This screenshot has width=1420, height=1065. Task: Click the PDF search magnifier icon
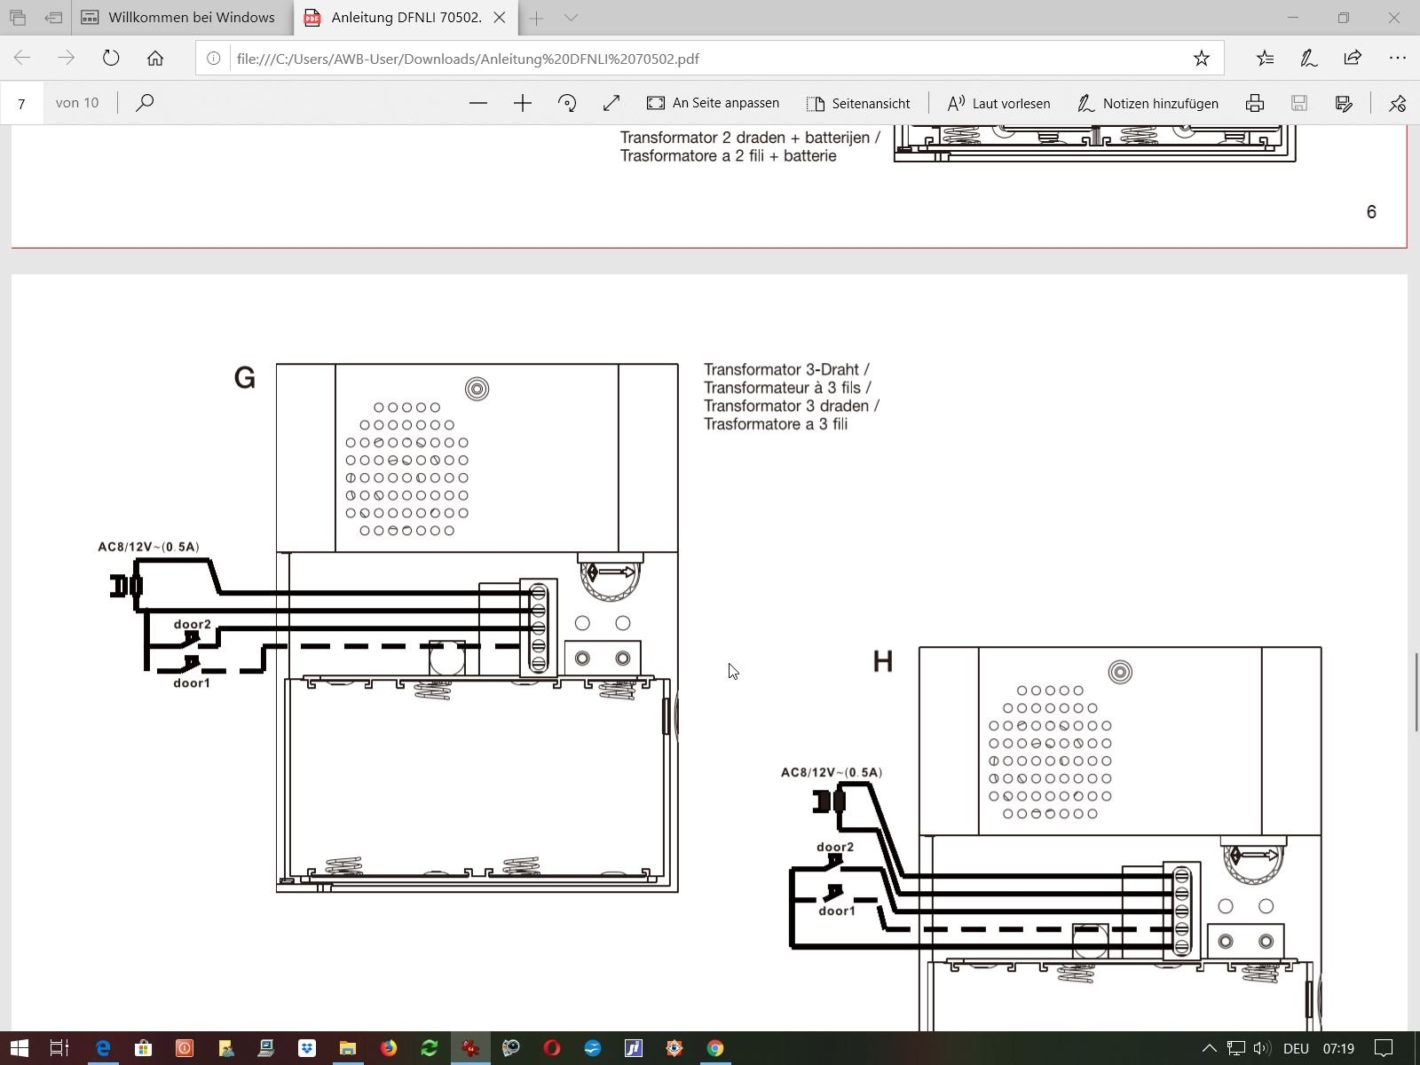[x=145, y=103]
